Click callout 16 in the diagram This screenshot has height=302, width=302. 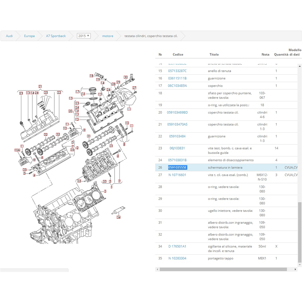click(83, 94)
